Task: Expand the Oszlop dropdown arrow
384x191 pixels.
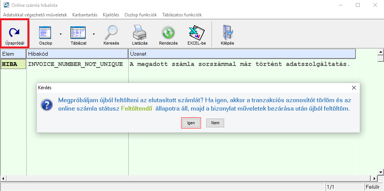Action: pos(61,34)
